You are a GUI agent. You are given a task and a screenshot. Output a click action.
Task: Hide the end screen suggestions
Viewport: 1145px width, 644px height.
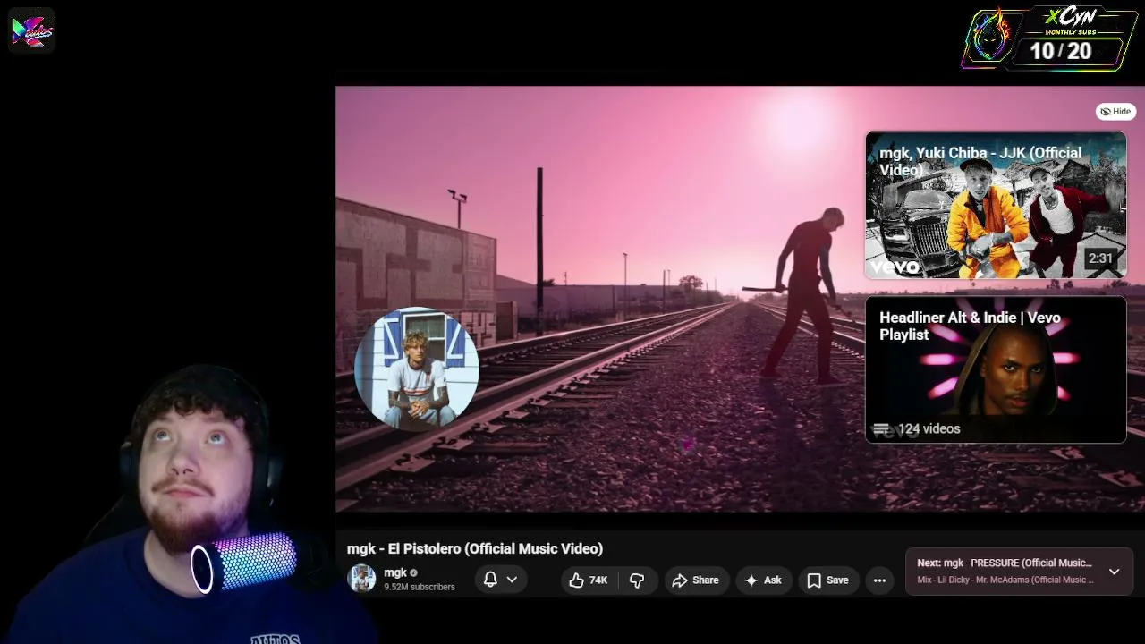pyautogui.click(x=1115, y=112)
